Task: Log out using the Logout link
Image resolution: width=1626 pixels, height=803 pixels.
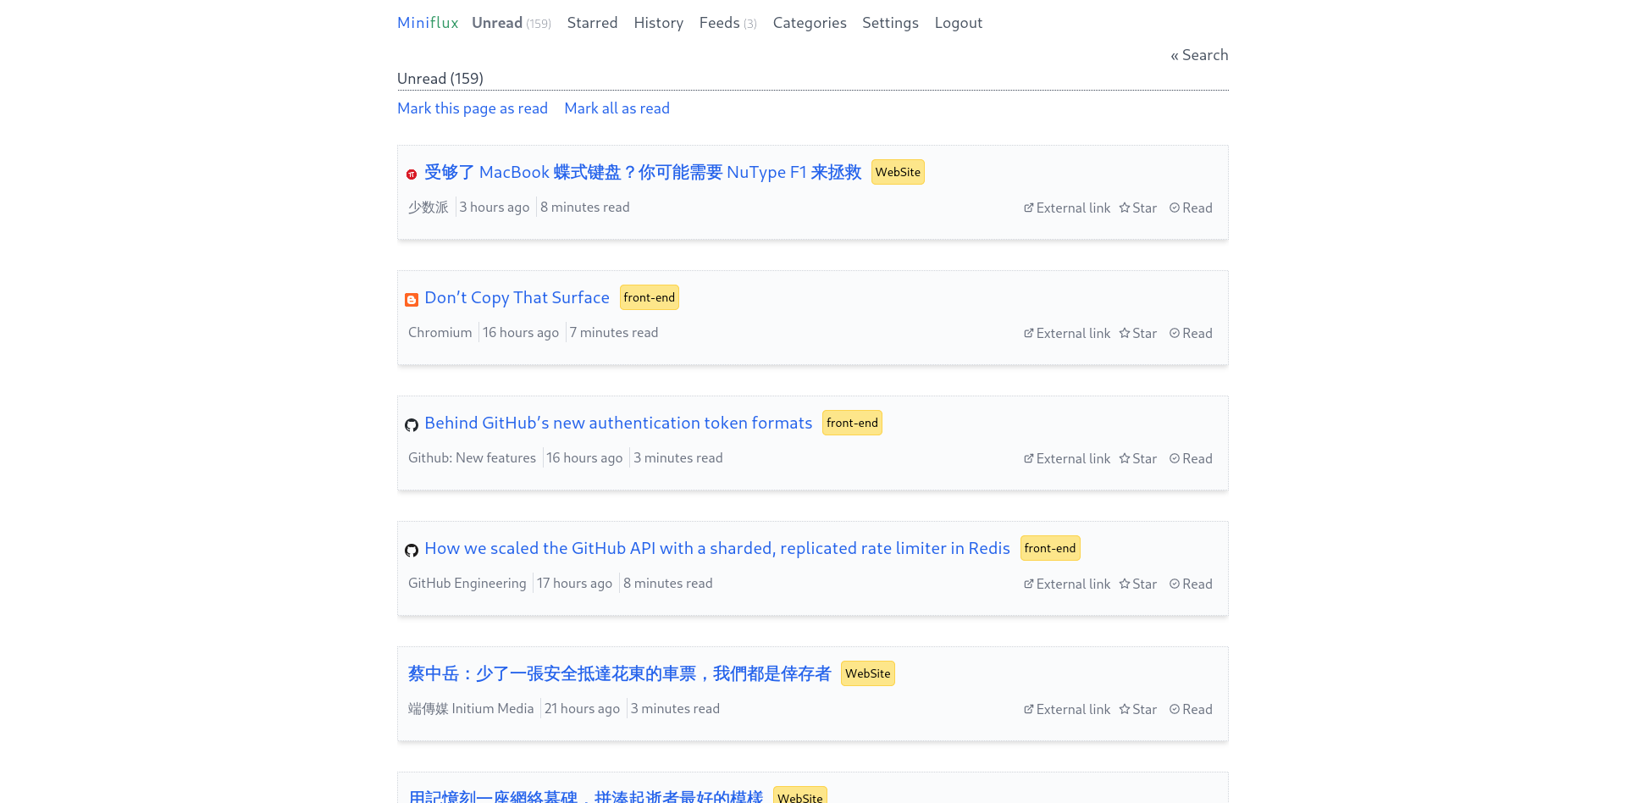Action: 959,23
